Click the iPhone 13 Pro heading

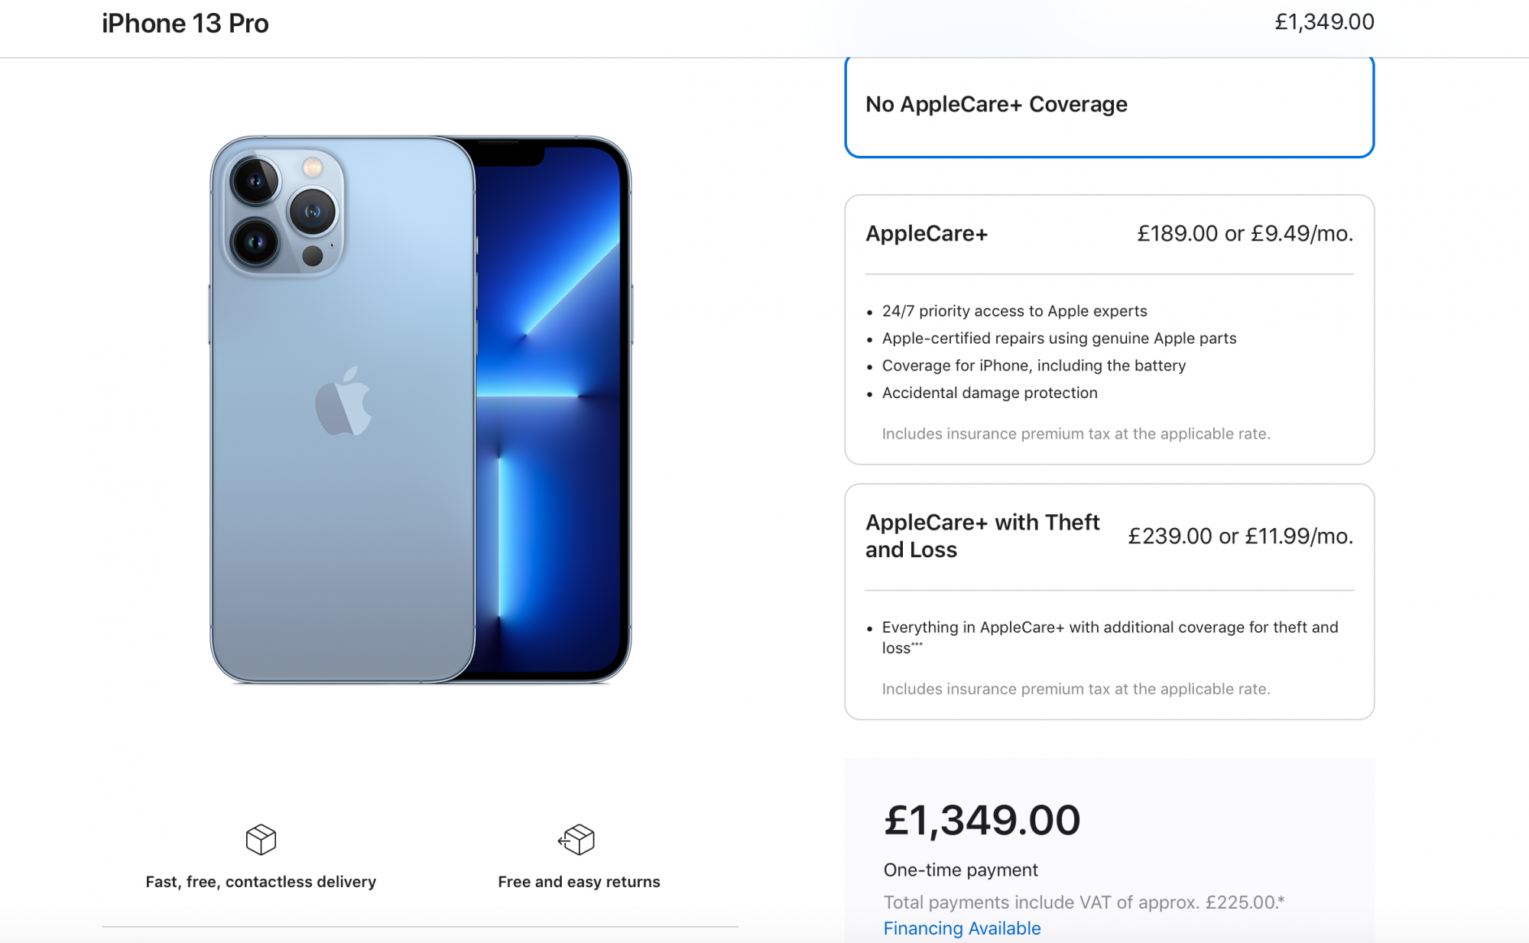185,23
